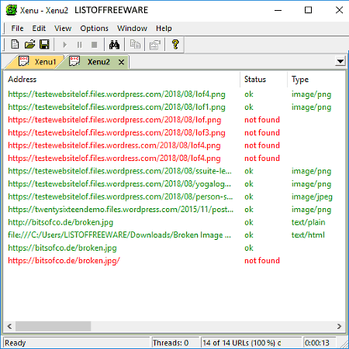This screenshot has width=349, height=349.
Task: Click 'not found' status of lof3.png row
Action: point(262,132)
